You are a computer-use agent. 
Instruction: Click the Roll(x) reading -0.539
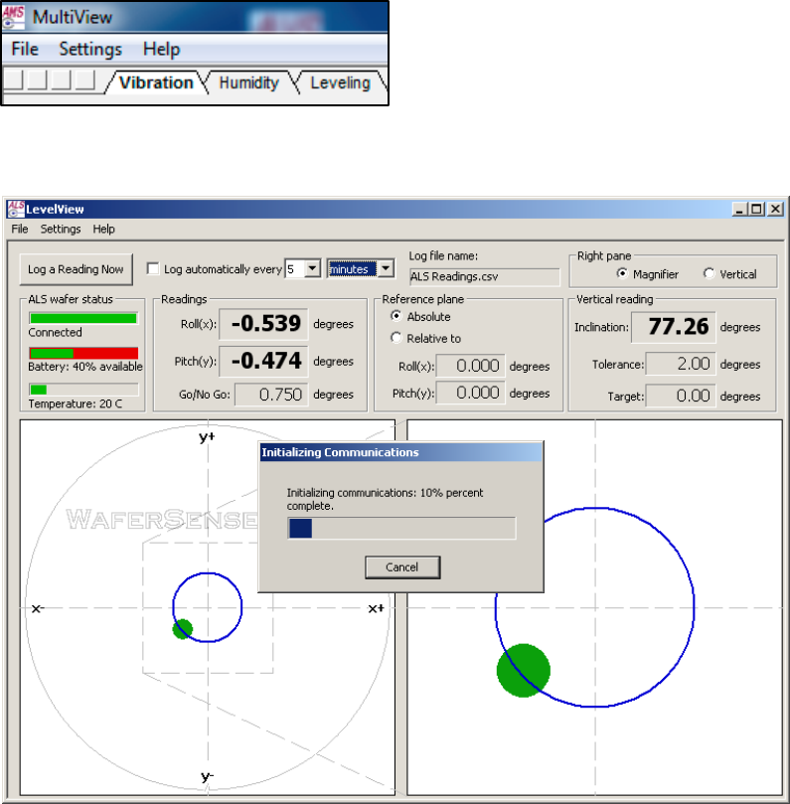(x=263, y=324)
